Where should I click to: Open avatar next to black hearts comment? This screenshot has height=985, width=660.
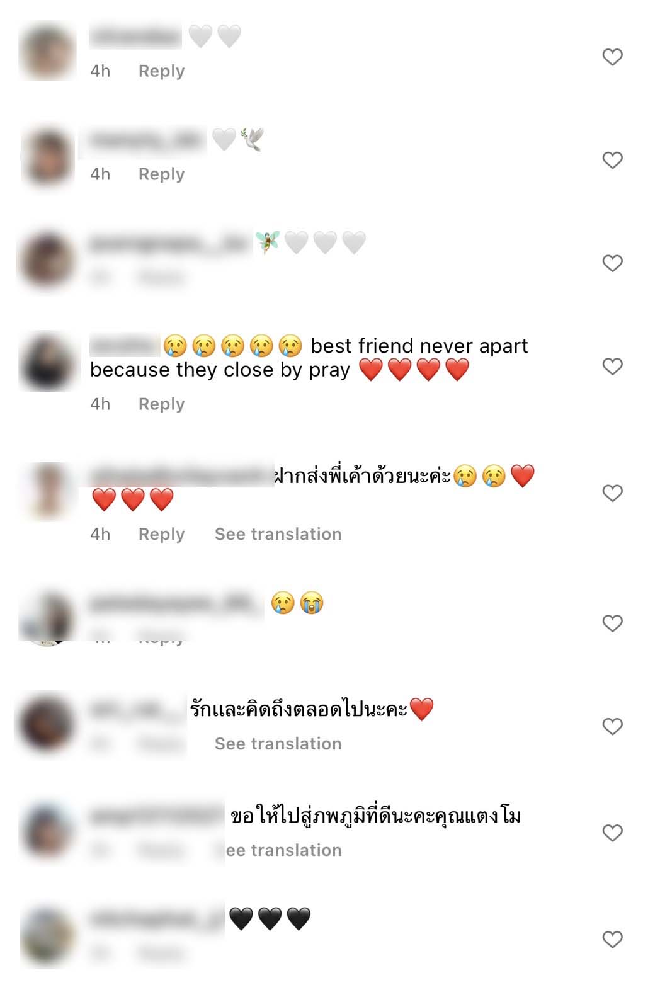coord(48,937)
